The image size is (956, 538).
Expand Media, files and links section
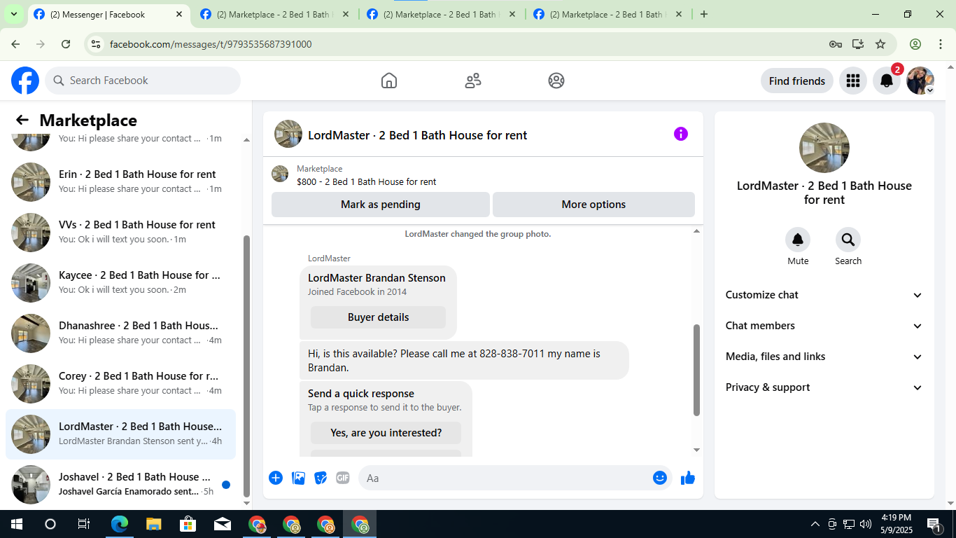pos(824,357)
